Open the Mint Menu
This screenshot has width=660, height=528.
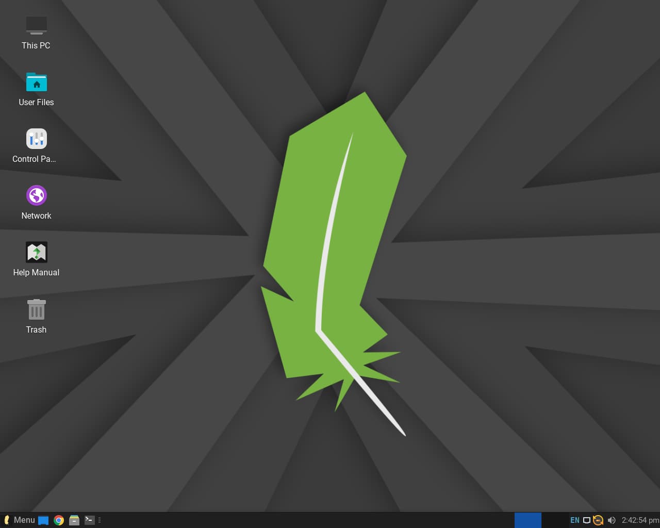(23, 520)
